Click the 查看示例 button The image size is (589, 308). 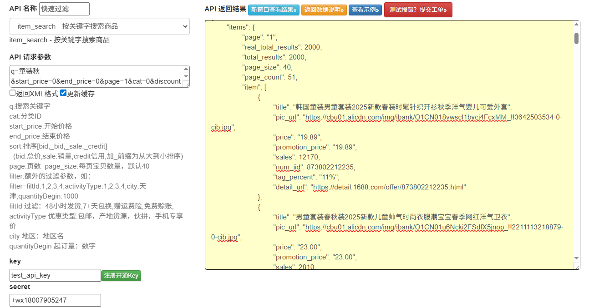(365, 10)
